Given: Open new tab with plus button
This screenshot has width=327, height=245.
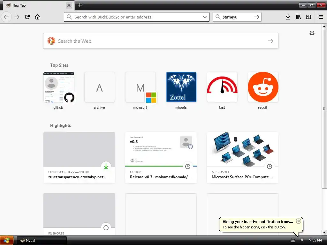Looking at the screenshot, I should pyautogui.click(x=80, y=5).
